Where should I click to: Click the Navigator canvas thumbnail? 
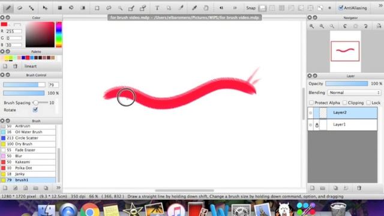(345, 51)
